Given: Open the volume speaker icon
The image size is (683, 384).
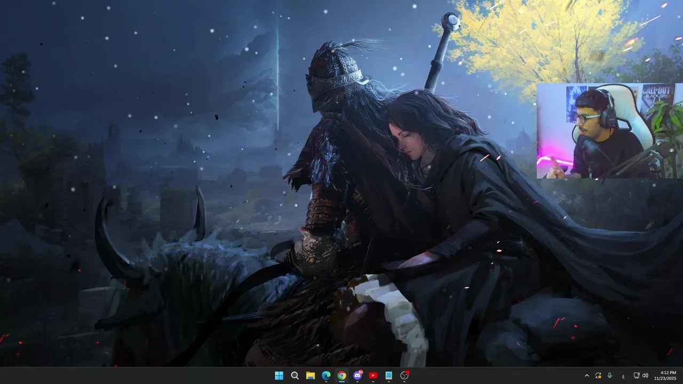Looking at the screenshot, I should click(645, 375).
